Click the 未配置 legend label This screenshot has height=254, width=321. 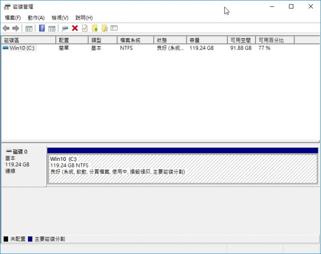pos(18,239)
